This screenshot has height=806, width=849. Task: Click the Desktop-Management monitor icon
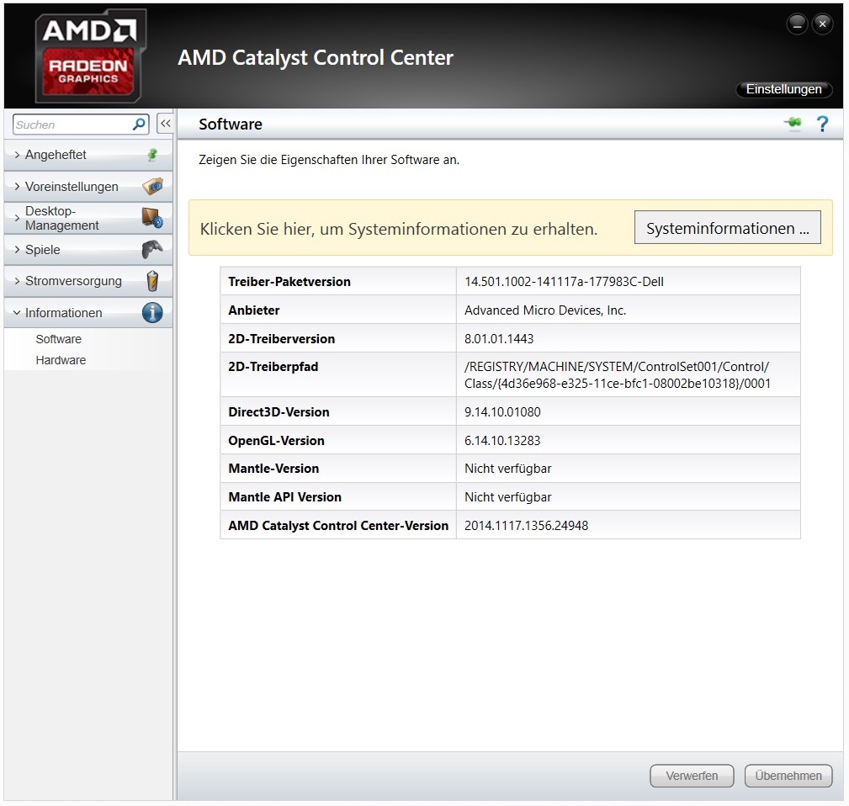tap(152, 218)
